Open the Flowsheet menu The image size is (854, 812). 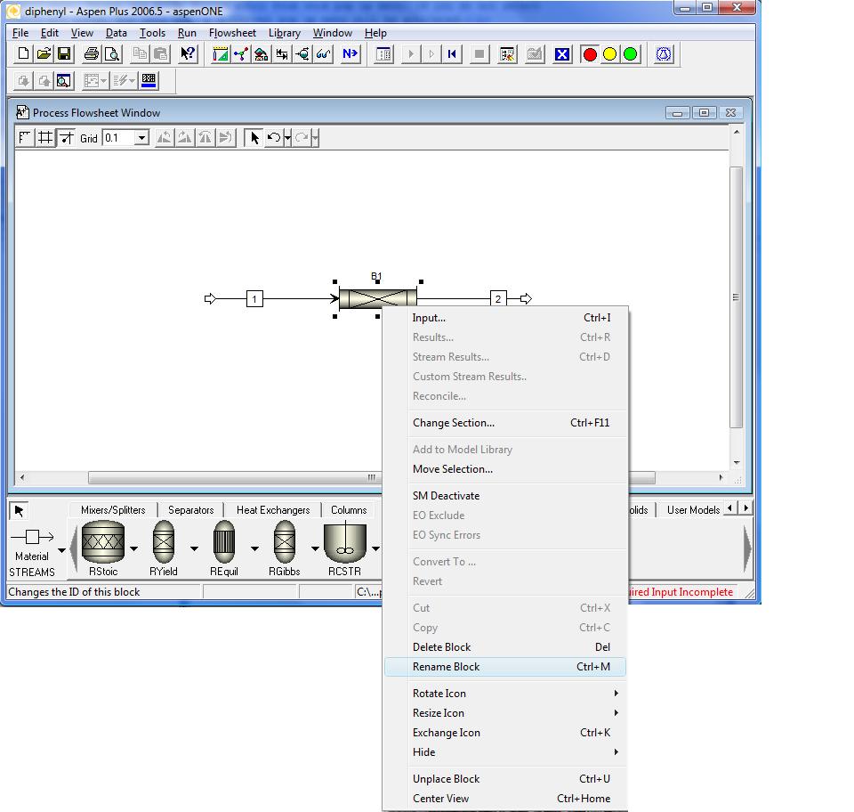232,33
